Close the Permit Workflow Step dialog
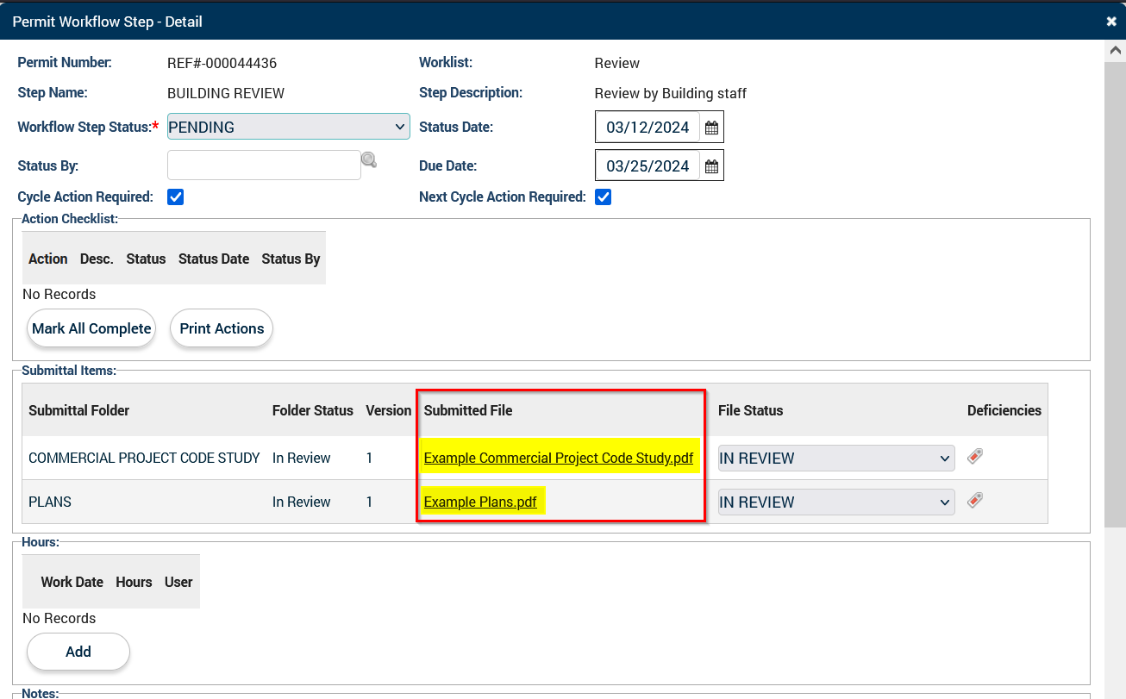The width and height of the screenshot is (1126, 699). [x=1111, y=21]
